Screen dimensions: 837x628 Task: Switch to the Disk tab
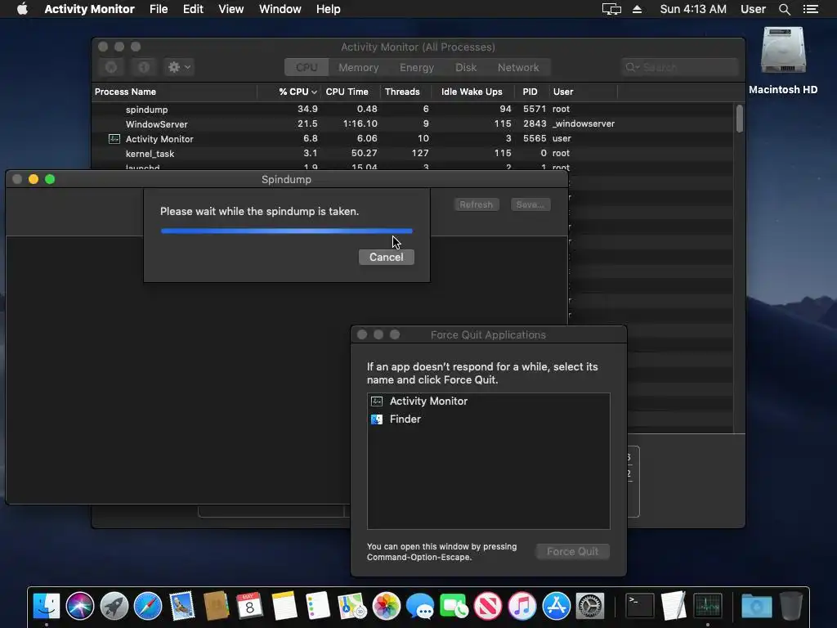click(466, 68)
